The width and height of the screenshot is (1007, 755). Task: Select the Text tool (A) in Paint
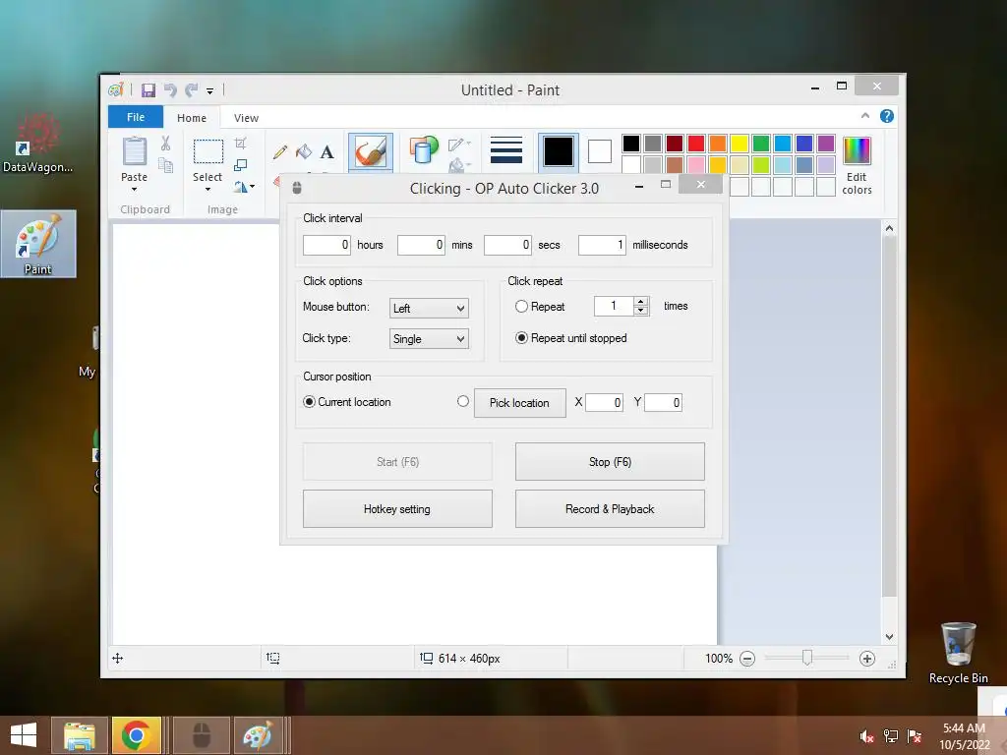pos(326,152)
